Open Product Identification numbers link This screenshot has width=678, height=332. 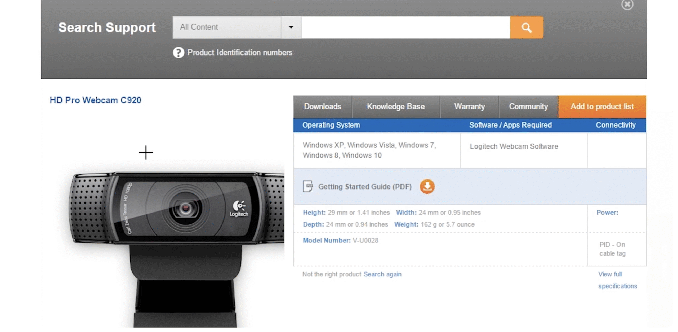240,53
